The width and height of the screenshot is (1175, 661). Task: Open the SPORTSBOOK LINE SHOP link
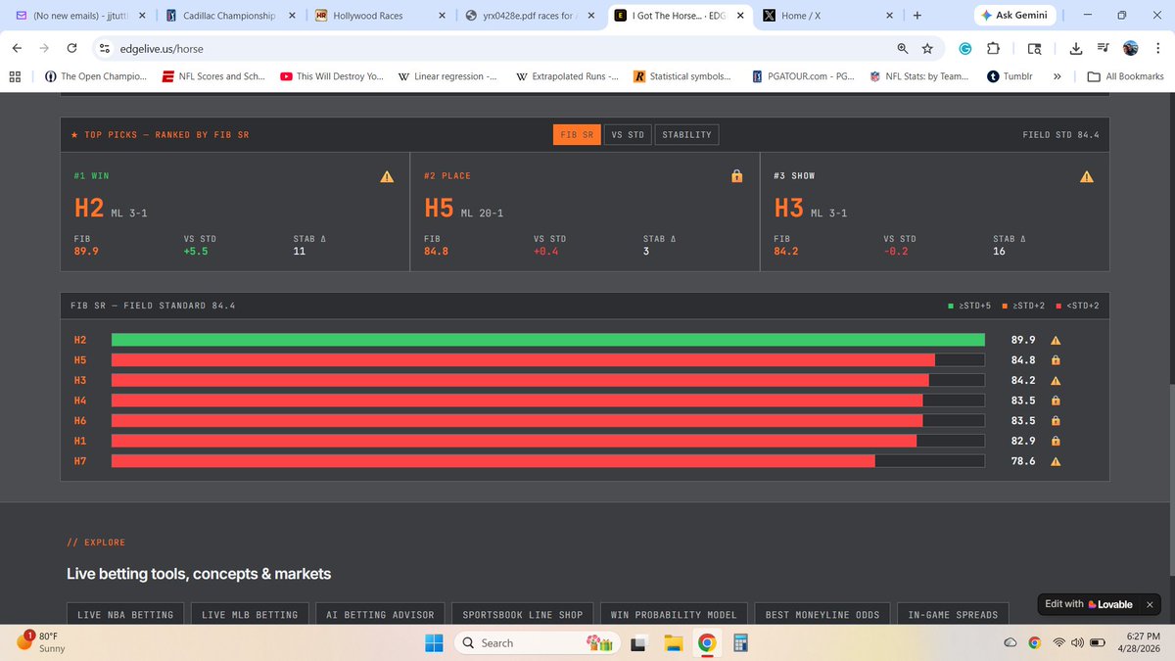pyautogui.click(x=523, y=614)
